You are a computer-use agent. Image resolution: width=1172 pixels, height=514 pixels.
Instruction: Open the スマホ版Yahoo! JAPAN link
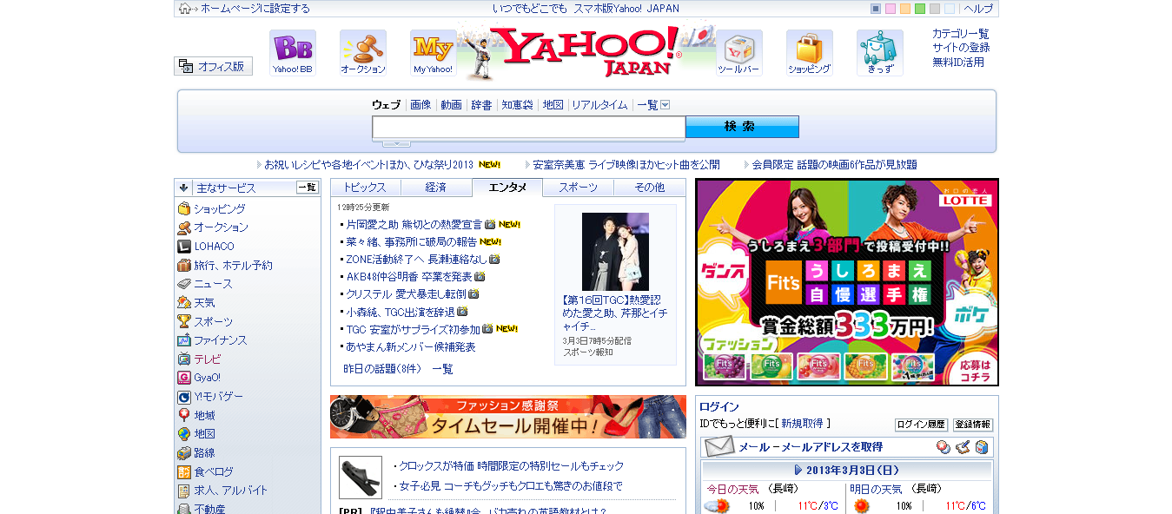(626, 9)
